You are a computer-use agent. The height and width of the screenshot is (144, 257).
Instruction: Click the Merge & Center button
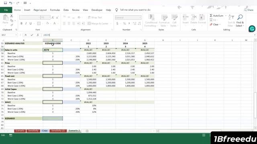point(98,24)
